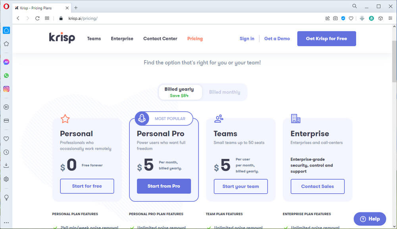The height and width of the screenshot is (229, 397).
Task: Open sidebar three-dots setup menu
Action: pyautogui.click(x=6, y=222)
